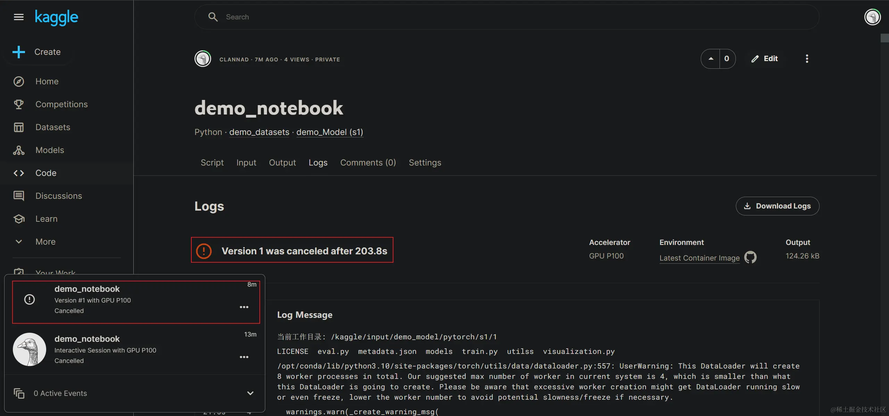
Task: Switch to the Settings tab
Action: click(425, 163)
